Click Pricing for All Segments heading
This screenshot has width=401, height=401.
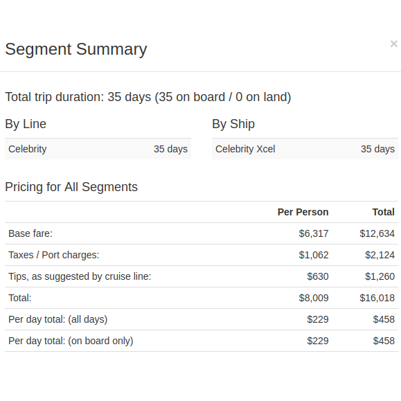coord(71,187)
